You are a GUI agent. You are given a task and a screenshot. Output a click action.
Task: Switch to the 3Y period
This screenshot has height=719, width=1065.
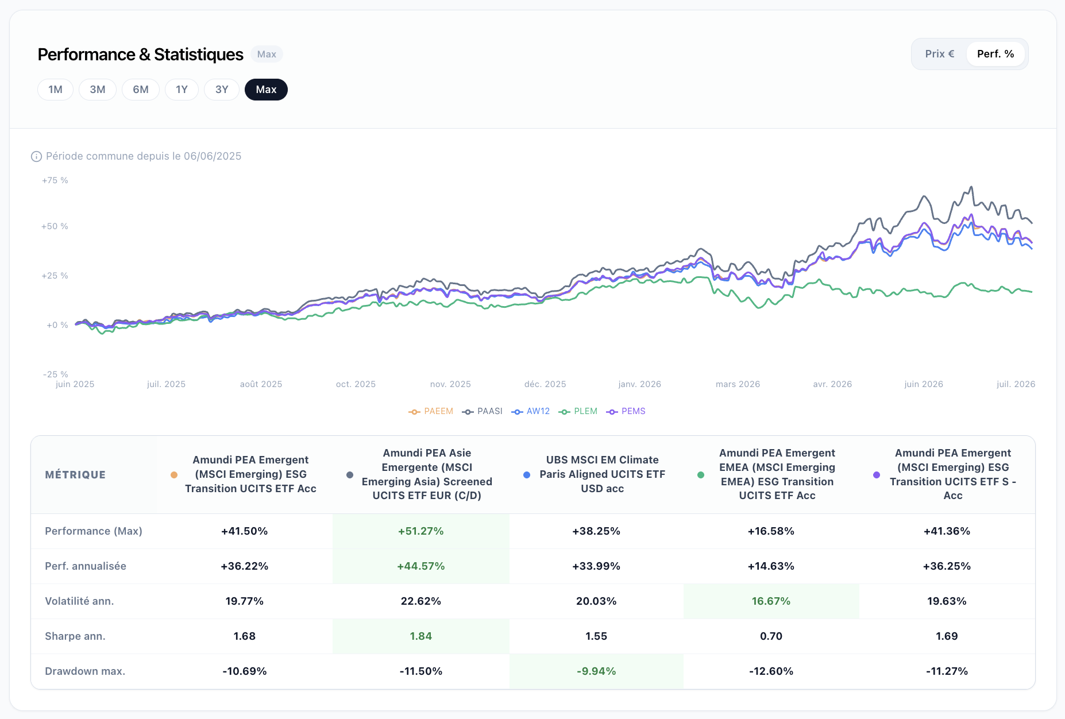coord(222,90)
